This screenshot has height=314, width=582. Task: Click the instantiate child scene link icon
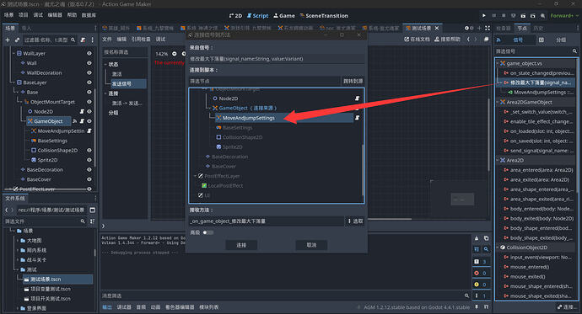coord(17,40)
